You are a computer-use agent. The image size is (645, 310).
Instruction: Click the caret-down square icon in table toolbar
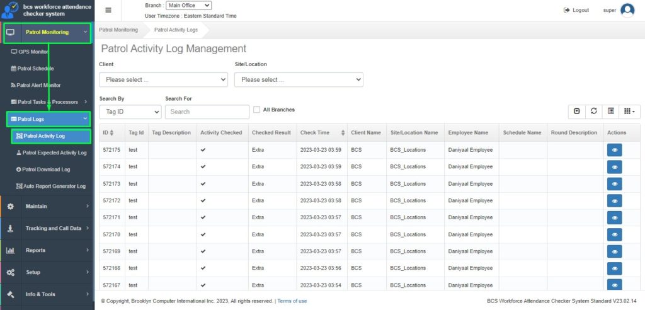pyautogui.click(x=577, y=111)
